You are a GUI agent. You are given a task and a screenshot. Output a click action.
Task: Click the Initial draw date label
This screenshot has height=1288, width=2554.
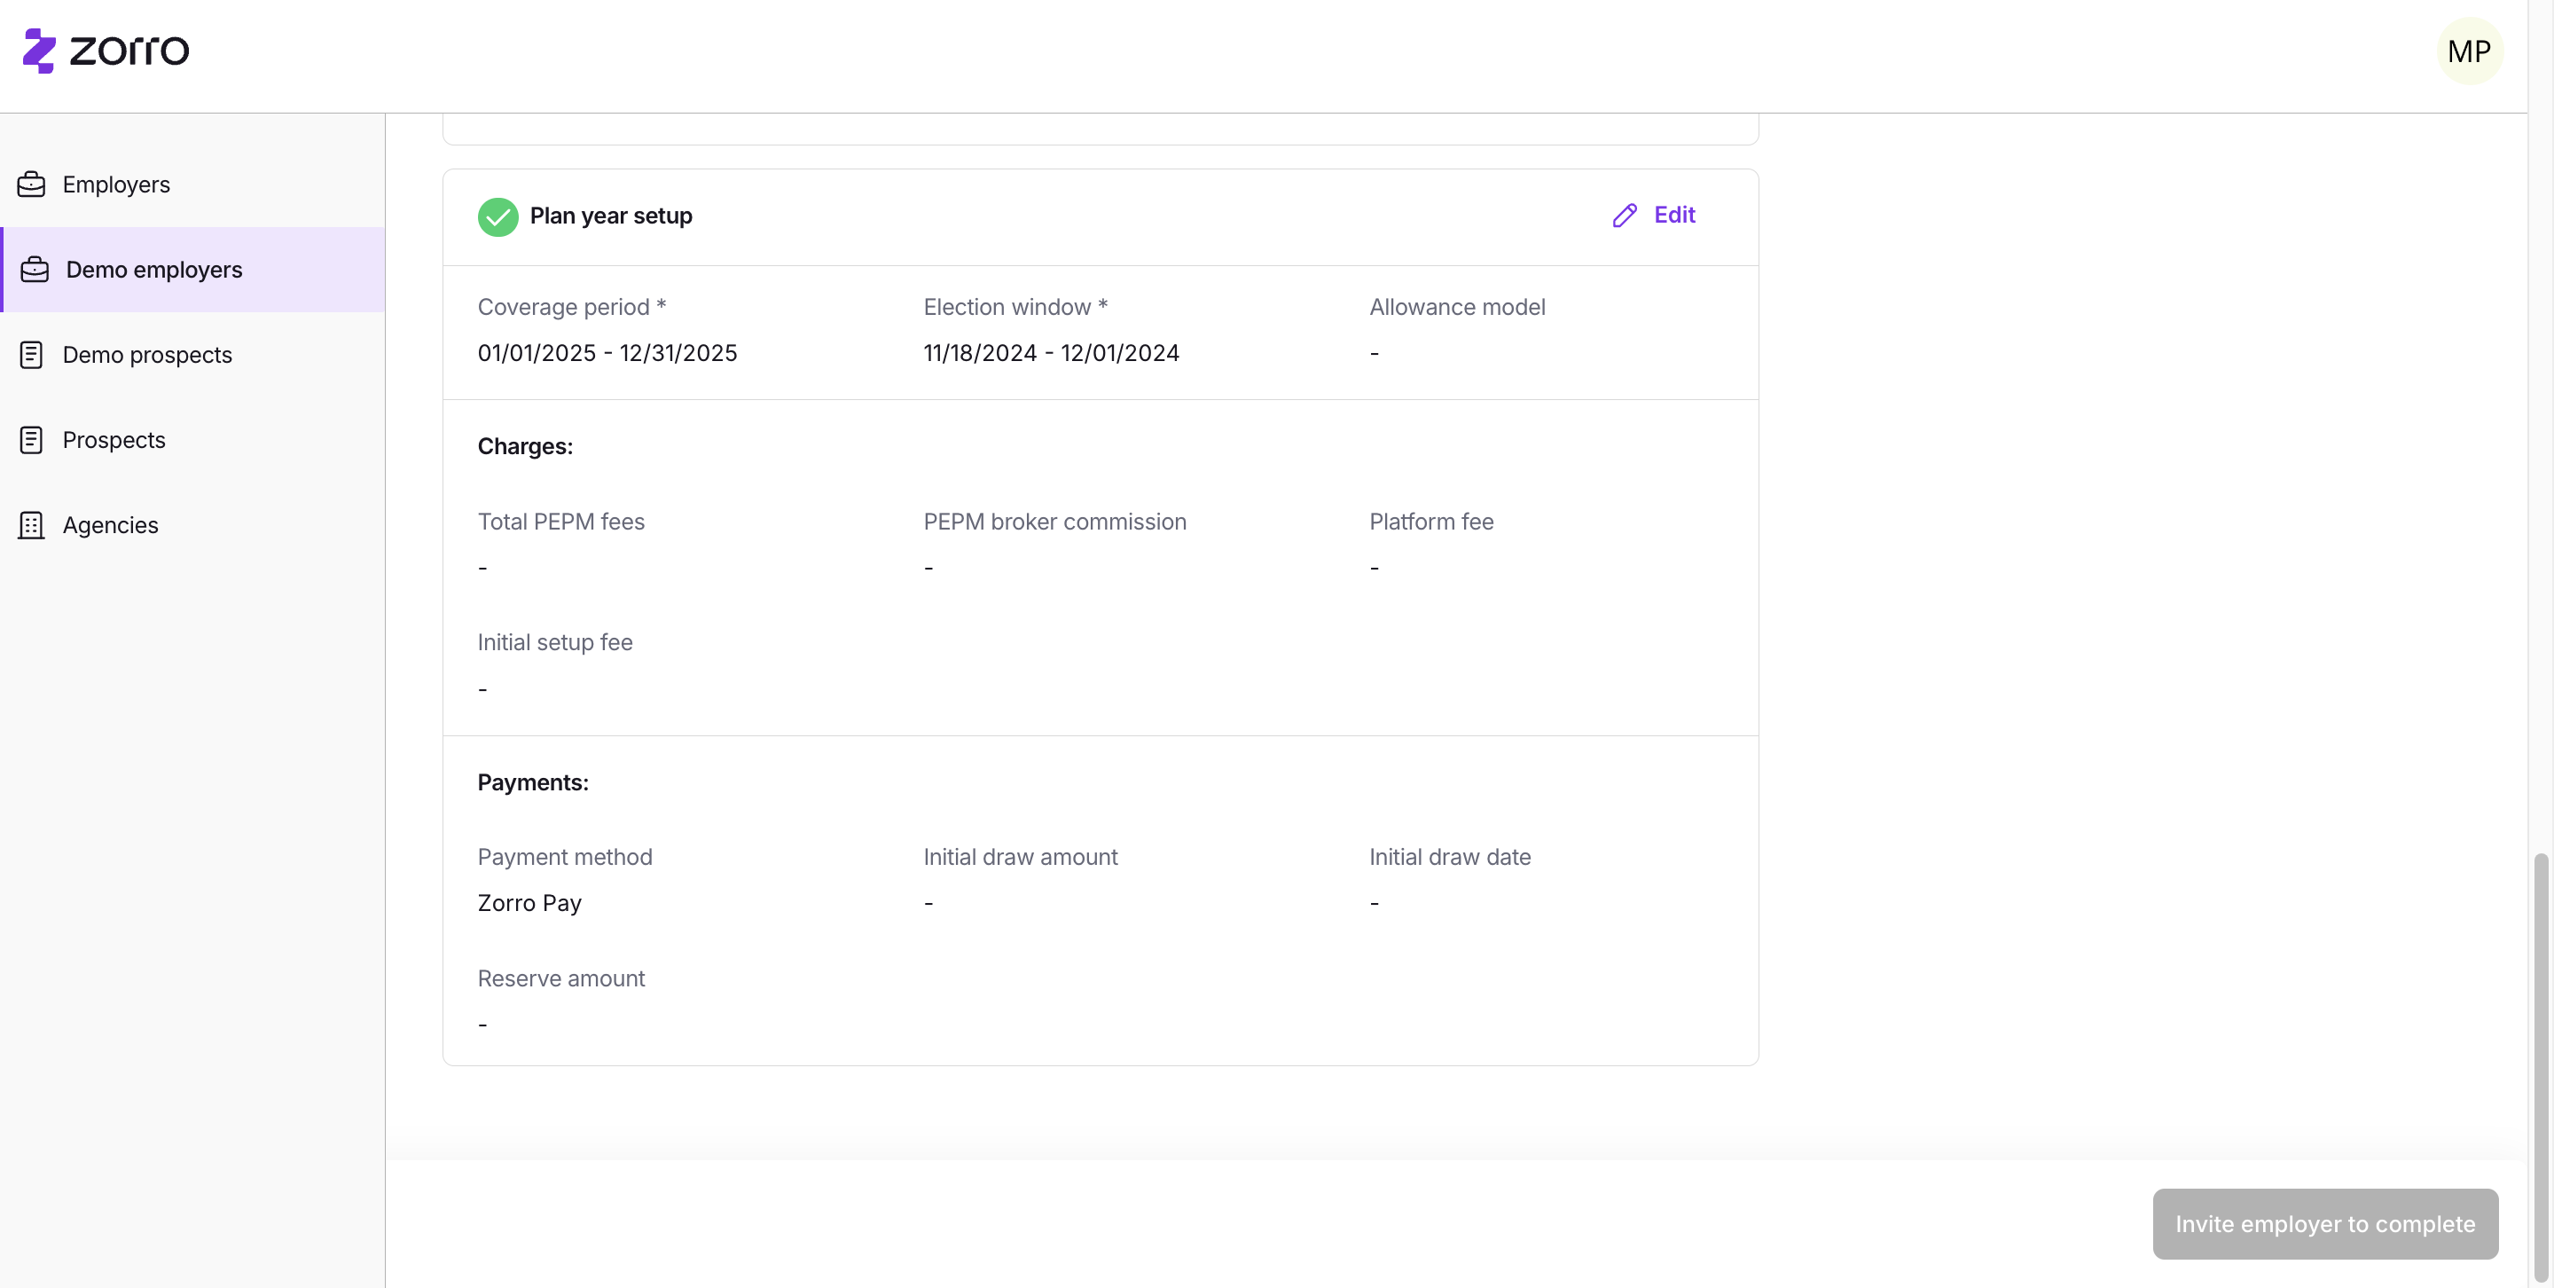pos(1450,857)
